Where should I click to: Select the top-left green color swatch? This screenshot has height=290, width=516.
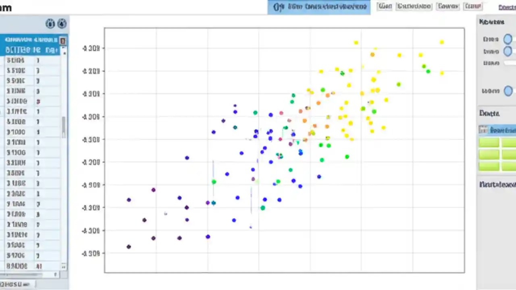(489, 142)
